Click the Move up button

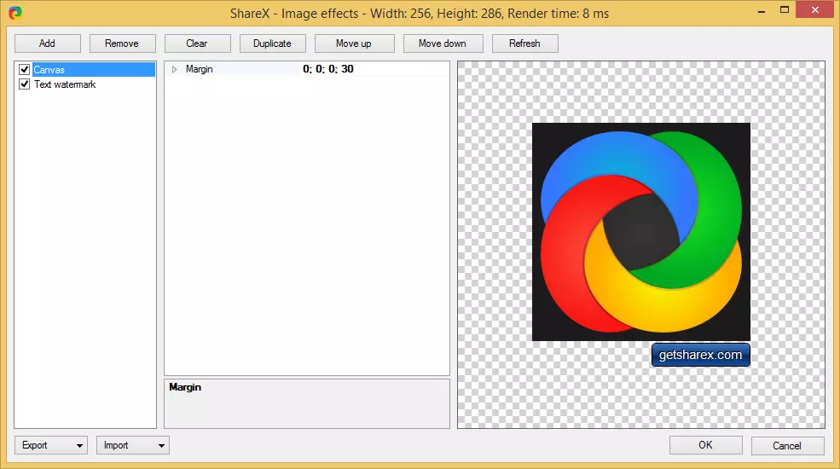(354, 43)
